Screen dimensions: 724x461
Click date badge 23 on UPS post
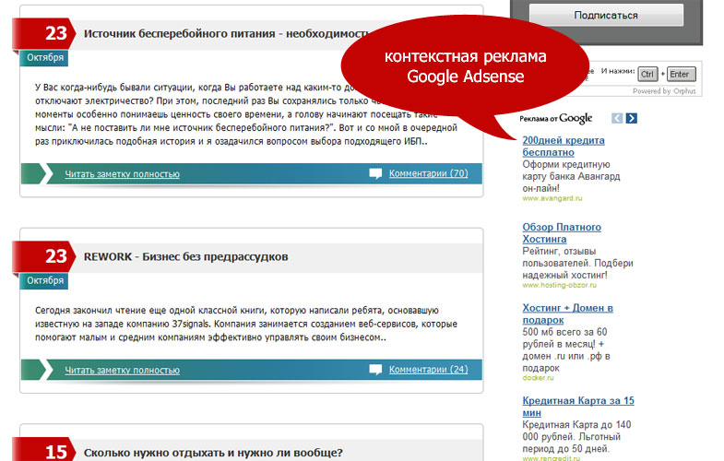point(45,33)
